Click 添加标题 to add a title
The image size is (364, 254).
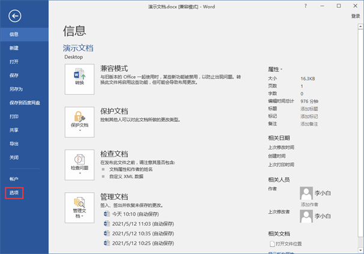[309, 109]
